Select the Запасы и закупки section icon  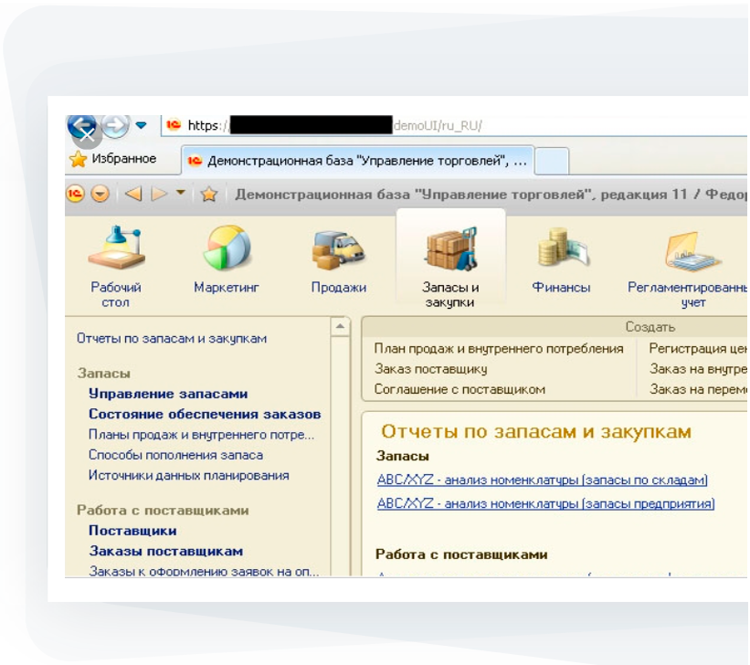pyautogui.click(x=450, y=250)
